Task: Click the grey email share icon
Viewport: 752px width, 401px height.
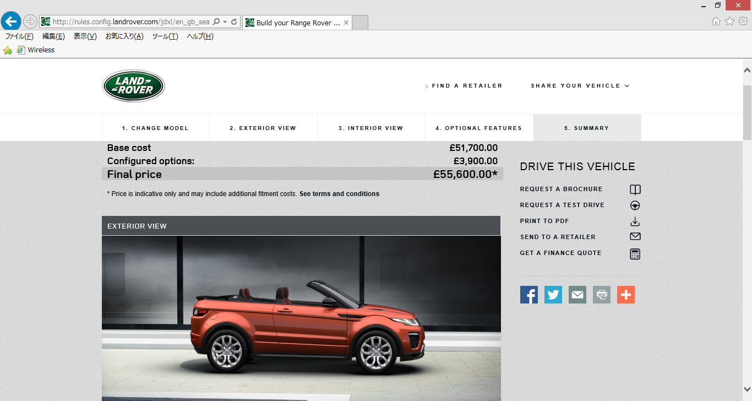Action: [577, 295]
